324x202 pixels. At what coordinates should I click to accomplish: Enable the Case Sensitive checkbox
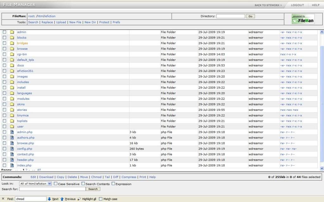[x=56, y=184]
